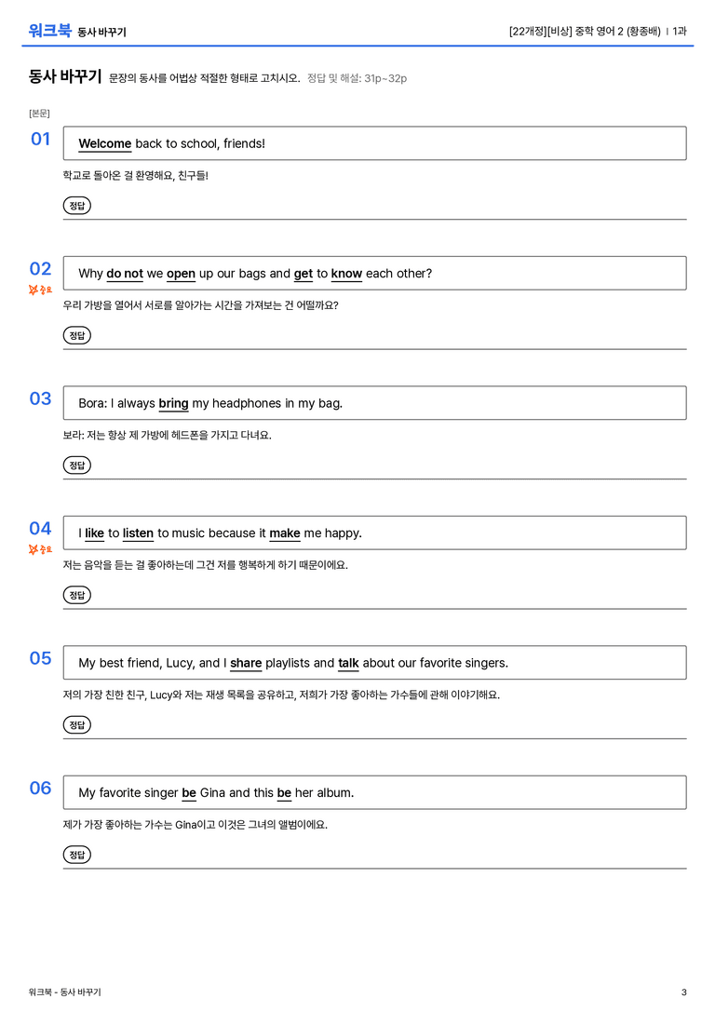Click the first underlined 'be' in sentence 06
Viewport: 715px width, 1012px height.
click(x=189, y=792)
